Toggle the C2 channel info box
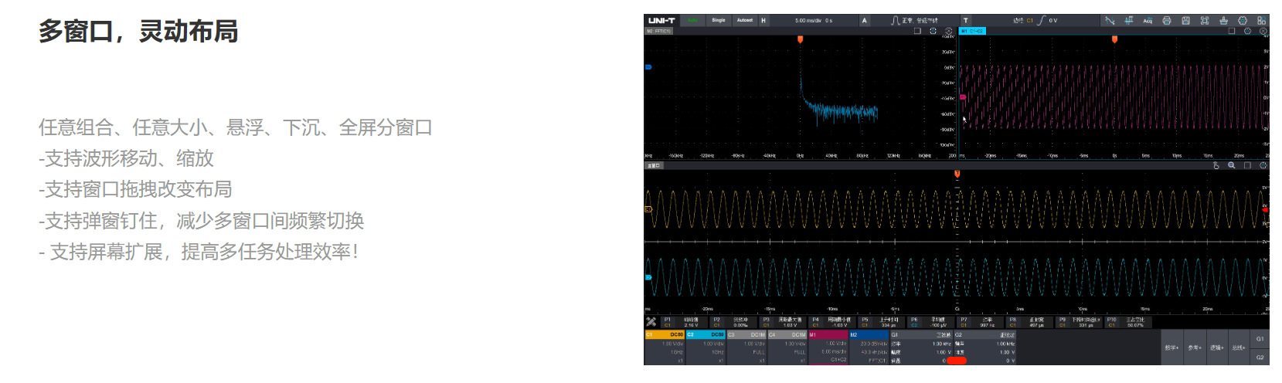 706,347
